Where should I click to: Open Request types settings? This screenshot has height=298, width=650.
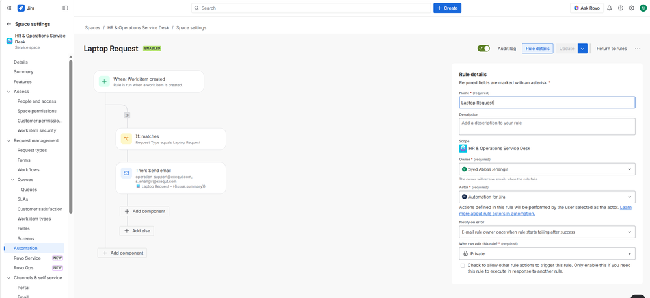(32, 150)
